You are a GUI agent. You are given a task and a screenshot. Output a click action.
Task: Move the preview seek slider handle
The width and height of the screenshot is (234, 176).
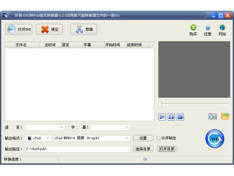point(160,104)
